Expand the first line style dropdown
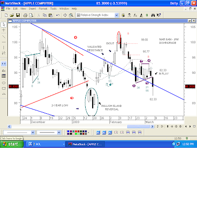The height and width of the screenshot is (197, 197). pyautogui.click(x=33, y=132)
